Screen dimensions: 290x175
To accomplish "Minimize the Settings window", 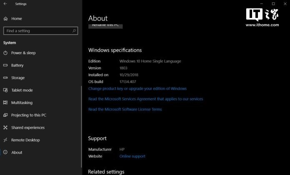I will click(x=262, y=4).
